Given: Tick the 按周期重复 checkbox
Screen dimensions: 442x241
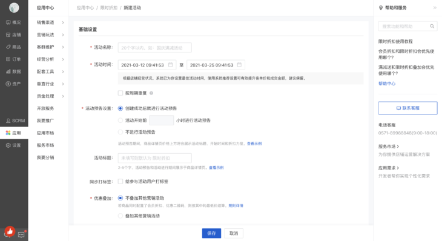Looking at the screenshot, I should click(x=120, y=93).
